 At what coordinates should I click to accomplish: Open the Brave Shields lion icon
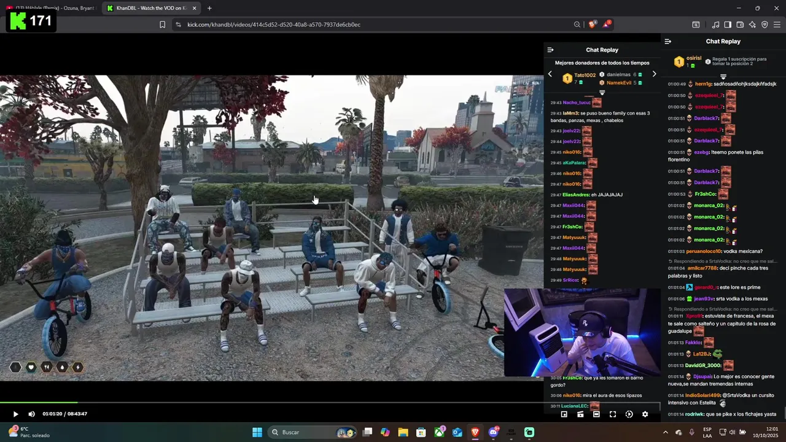point(592,25)
